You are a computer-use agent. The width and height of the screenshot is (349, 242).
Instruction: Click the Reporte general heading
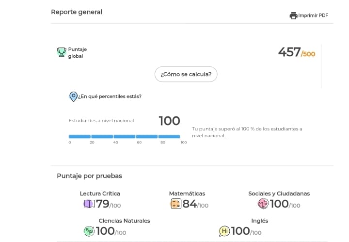[77, 12]
